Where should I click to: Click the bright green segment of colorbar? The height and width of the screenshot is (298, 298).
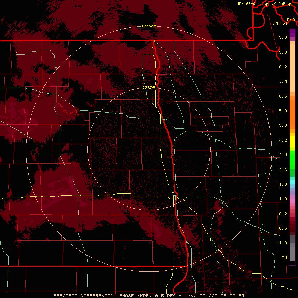(292, 160)
